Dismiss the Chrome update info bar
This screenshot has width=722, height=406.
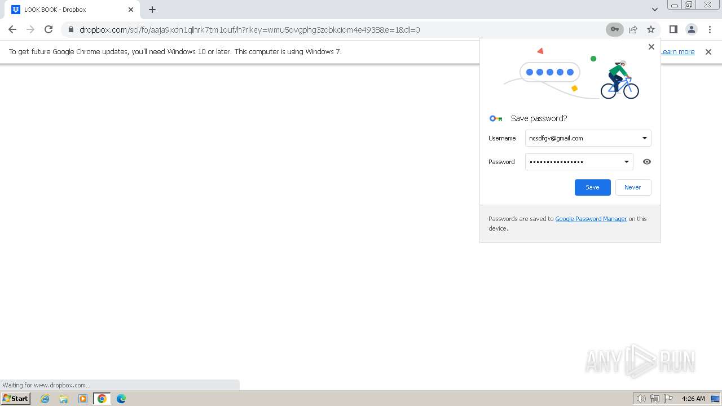[708, 51]
